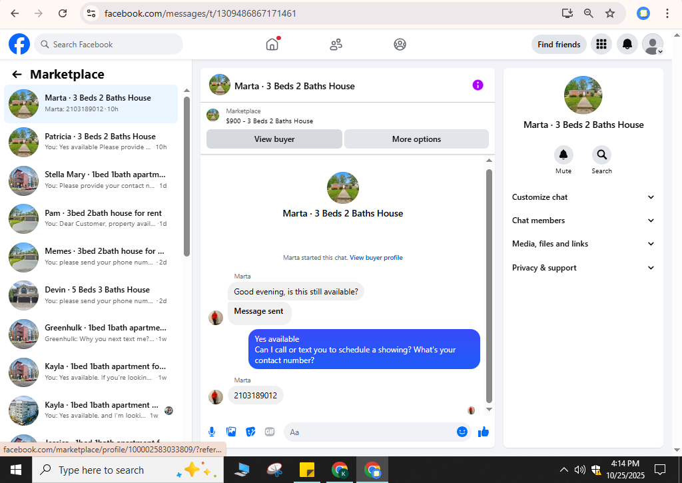
Task: Click the message bubble 2103189012
Action: [x=255, y=396]
